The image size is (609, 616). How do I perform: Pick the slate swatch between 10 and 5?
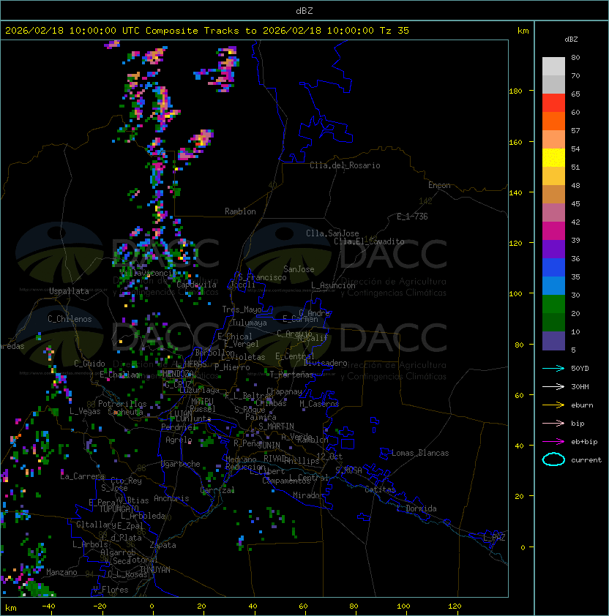553,341
